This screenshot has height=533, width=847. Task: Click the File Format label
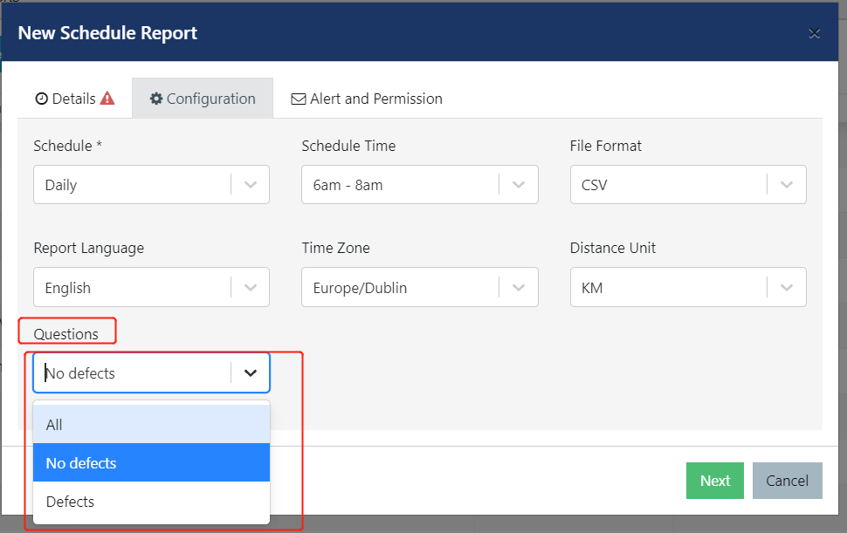click(605, 146)
